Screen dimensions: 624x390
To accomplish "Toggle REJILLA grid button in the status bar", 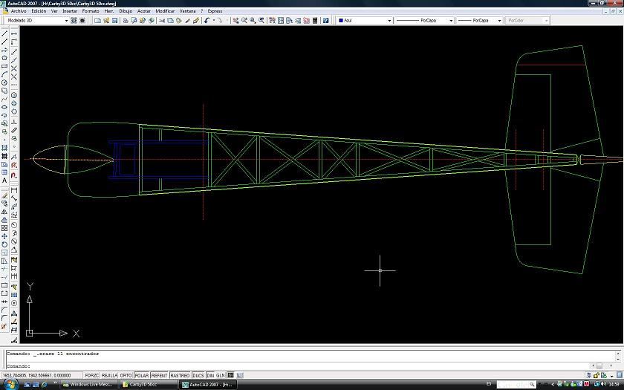I will [x=109, y=376].
